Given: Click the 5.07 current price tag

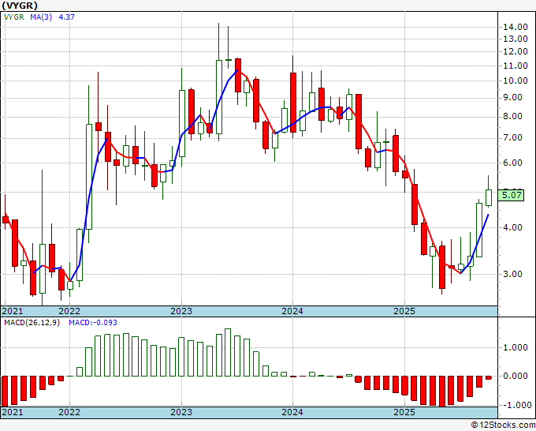Looking at the screenshot, I should [x=511, y=196].
